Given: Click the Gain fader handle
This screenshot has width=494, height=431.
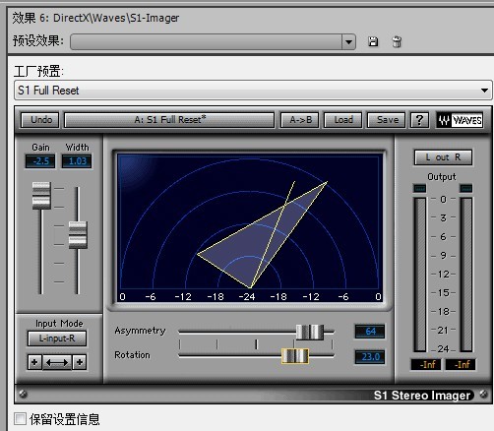Looking at the screenshot, I should [41, 196].
